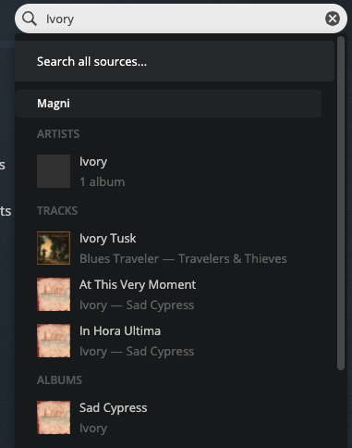352x448 pixels.
Task: Click the Sad Cypress album cover thumbnail
Action: [x=54, y=417]
